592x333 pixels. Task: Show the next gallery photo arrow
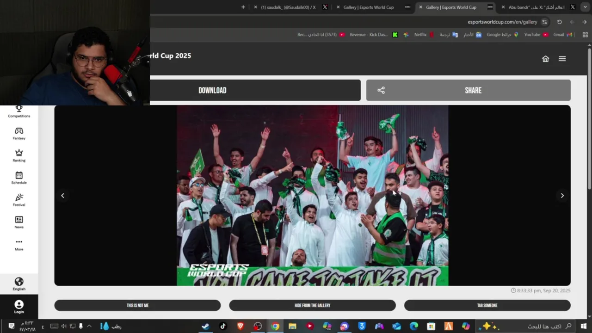pyautogui.click(x=562, y=196)
